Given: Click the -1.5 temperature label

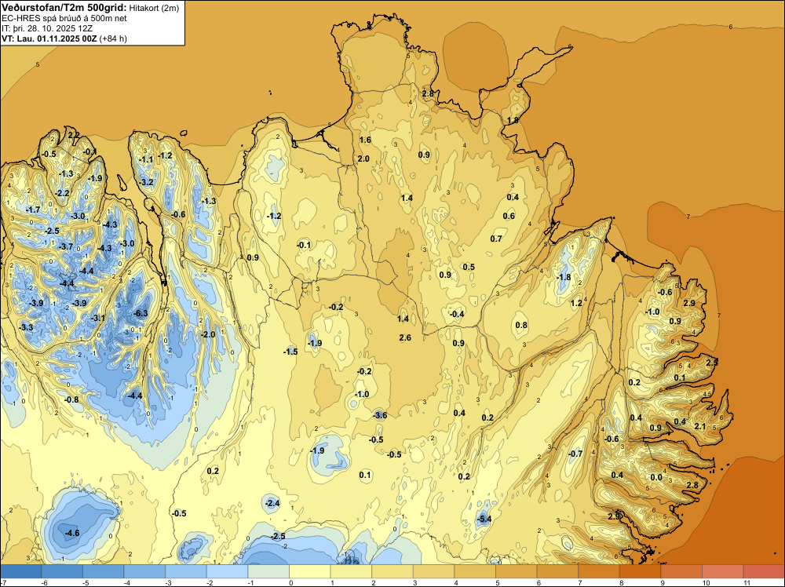Looking at the screenshot, I should (x=290, y=352).
